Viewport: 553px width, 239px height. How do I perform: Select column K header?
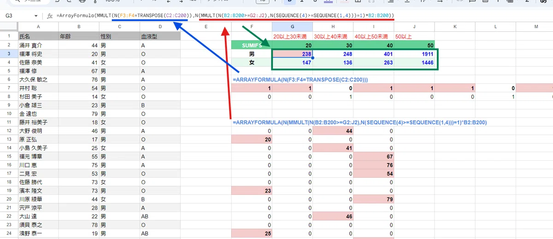pyautogui.click(x=455, y=27)
